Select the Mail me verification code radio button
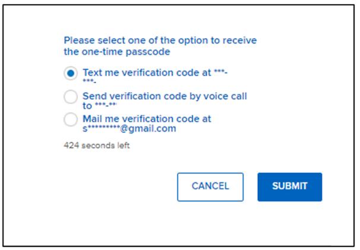Image resolution: width=360 pixels, height=250 pixels. 71,119
